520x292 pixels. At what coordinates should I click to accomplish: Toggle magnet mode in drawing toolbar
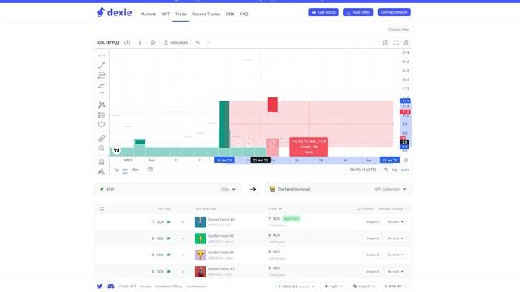[102, 161]
